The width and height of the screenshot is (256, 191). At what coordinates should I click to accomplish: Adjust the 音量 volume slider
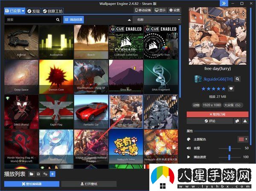(x=230, y=148)
